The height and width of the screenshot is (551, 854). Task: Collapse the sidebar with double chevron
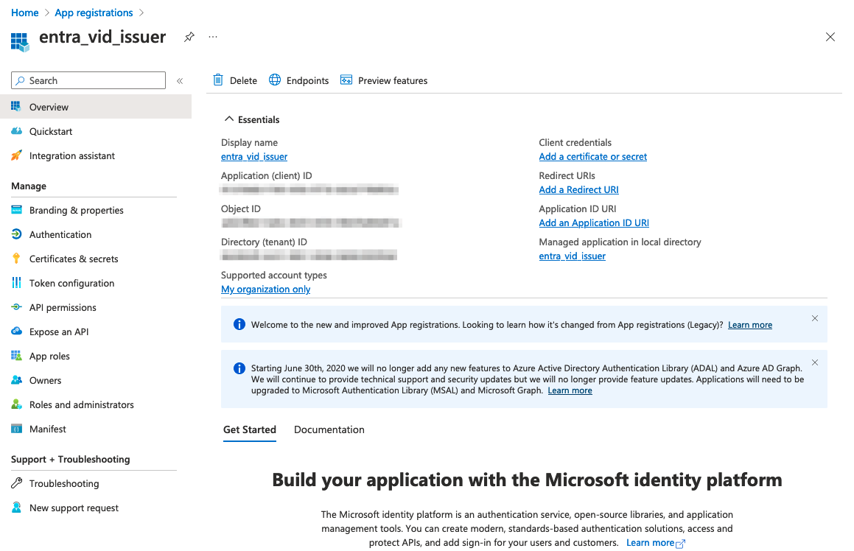pyautogui.click(x=180, y=81)
